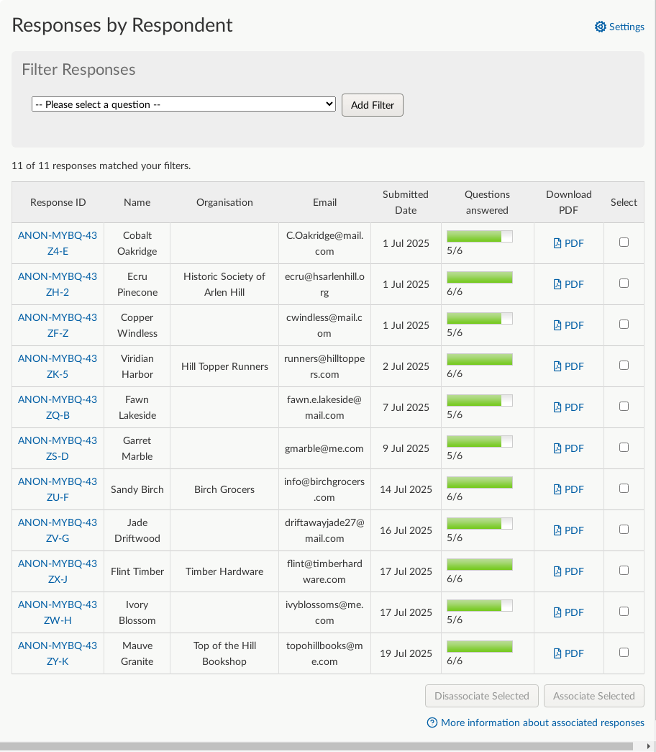This screenshot has width=656, height=752.
Task: Open response ANON-MYBQ-43Z4-E
Action: (x=58, y=243)
